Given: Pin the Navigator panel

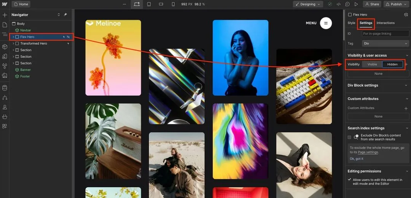Looking at the screenshot, I should [x=65, y=15].
